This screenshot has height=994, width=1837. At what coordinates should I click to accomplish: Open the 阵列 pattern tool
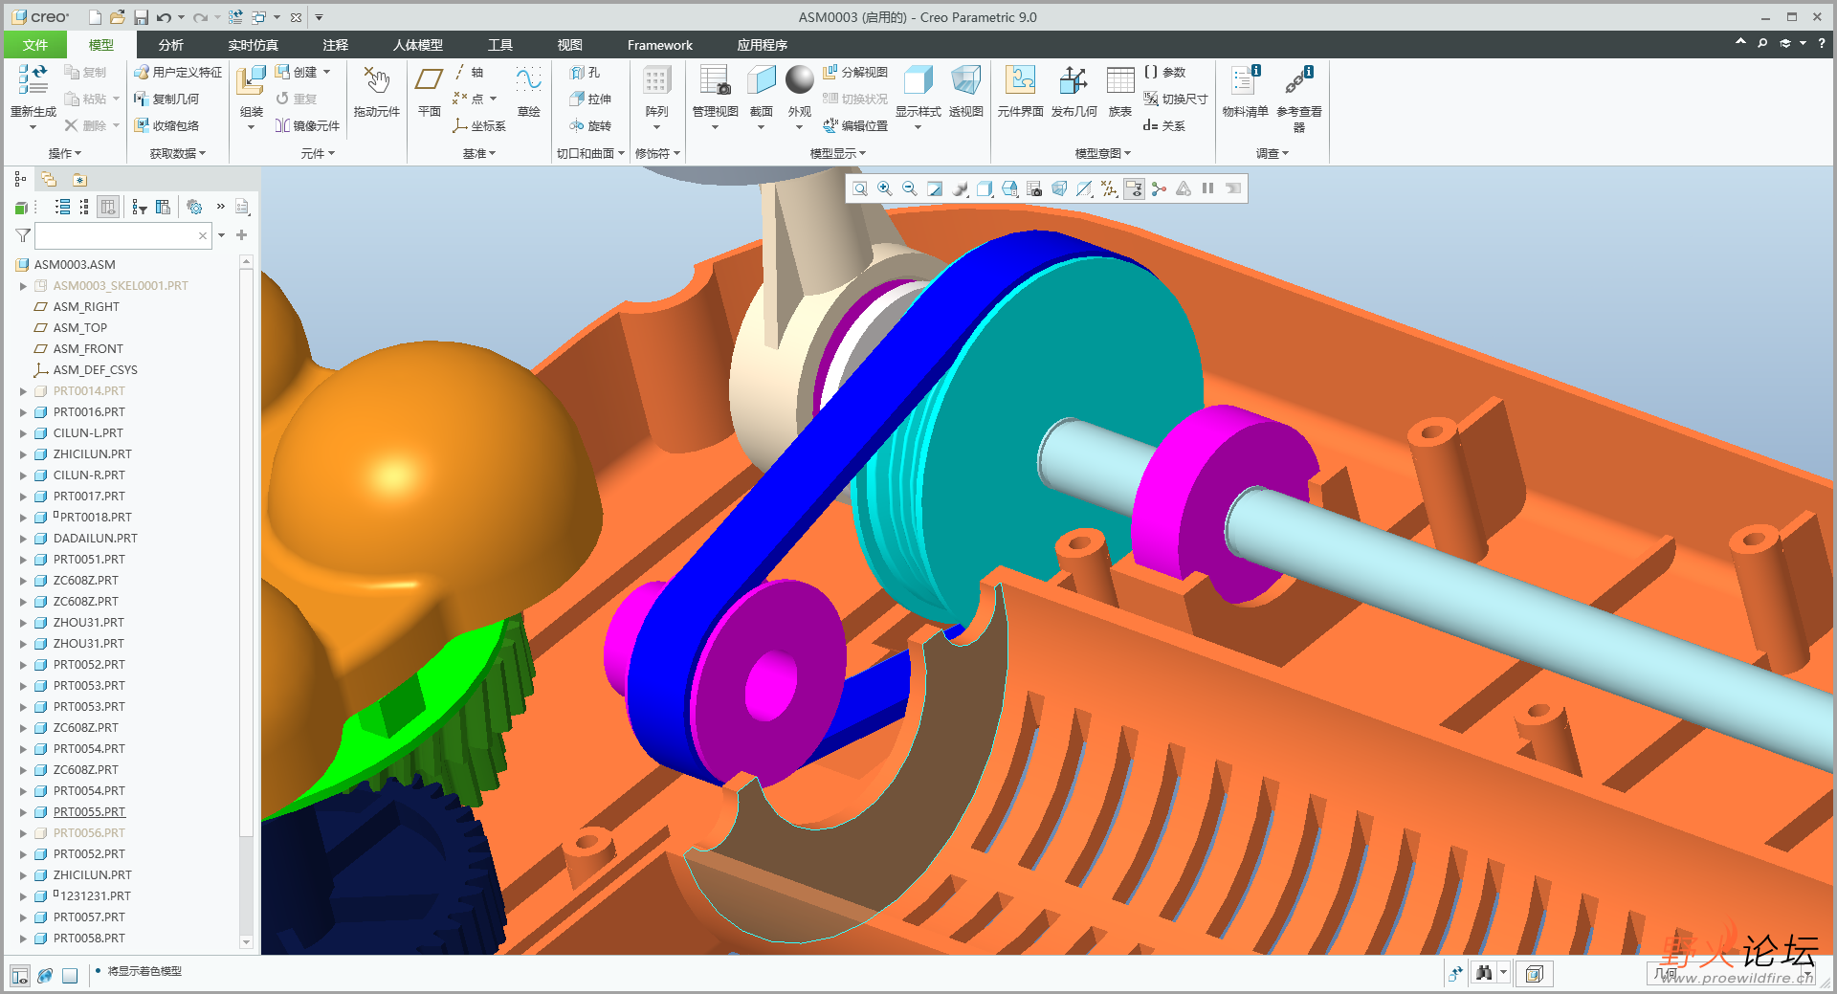656,80
